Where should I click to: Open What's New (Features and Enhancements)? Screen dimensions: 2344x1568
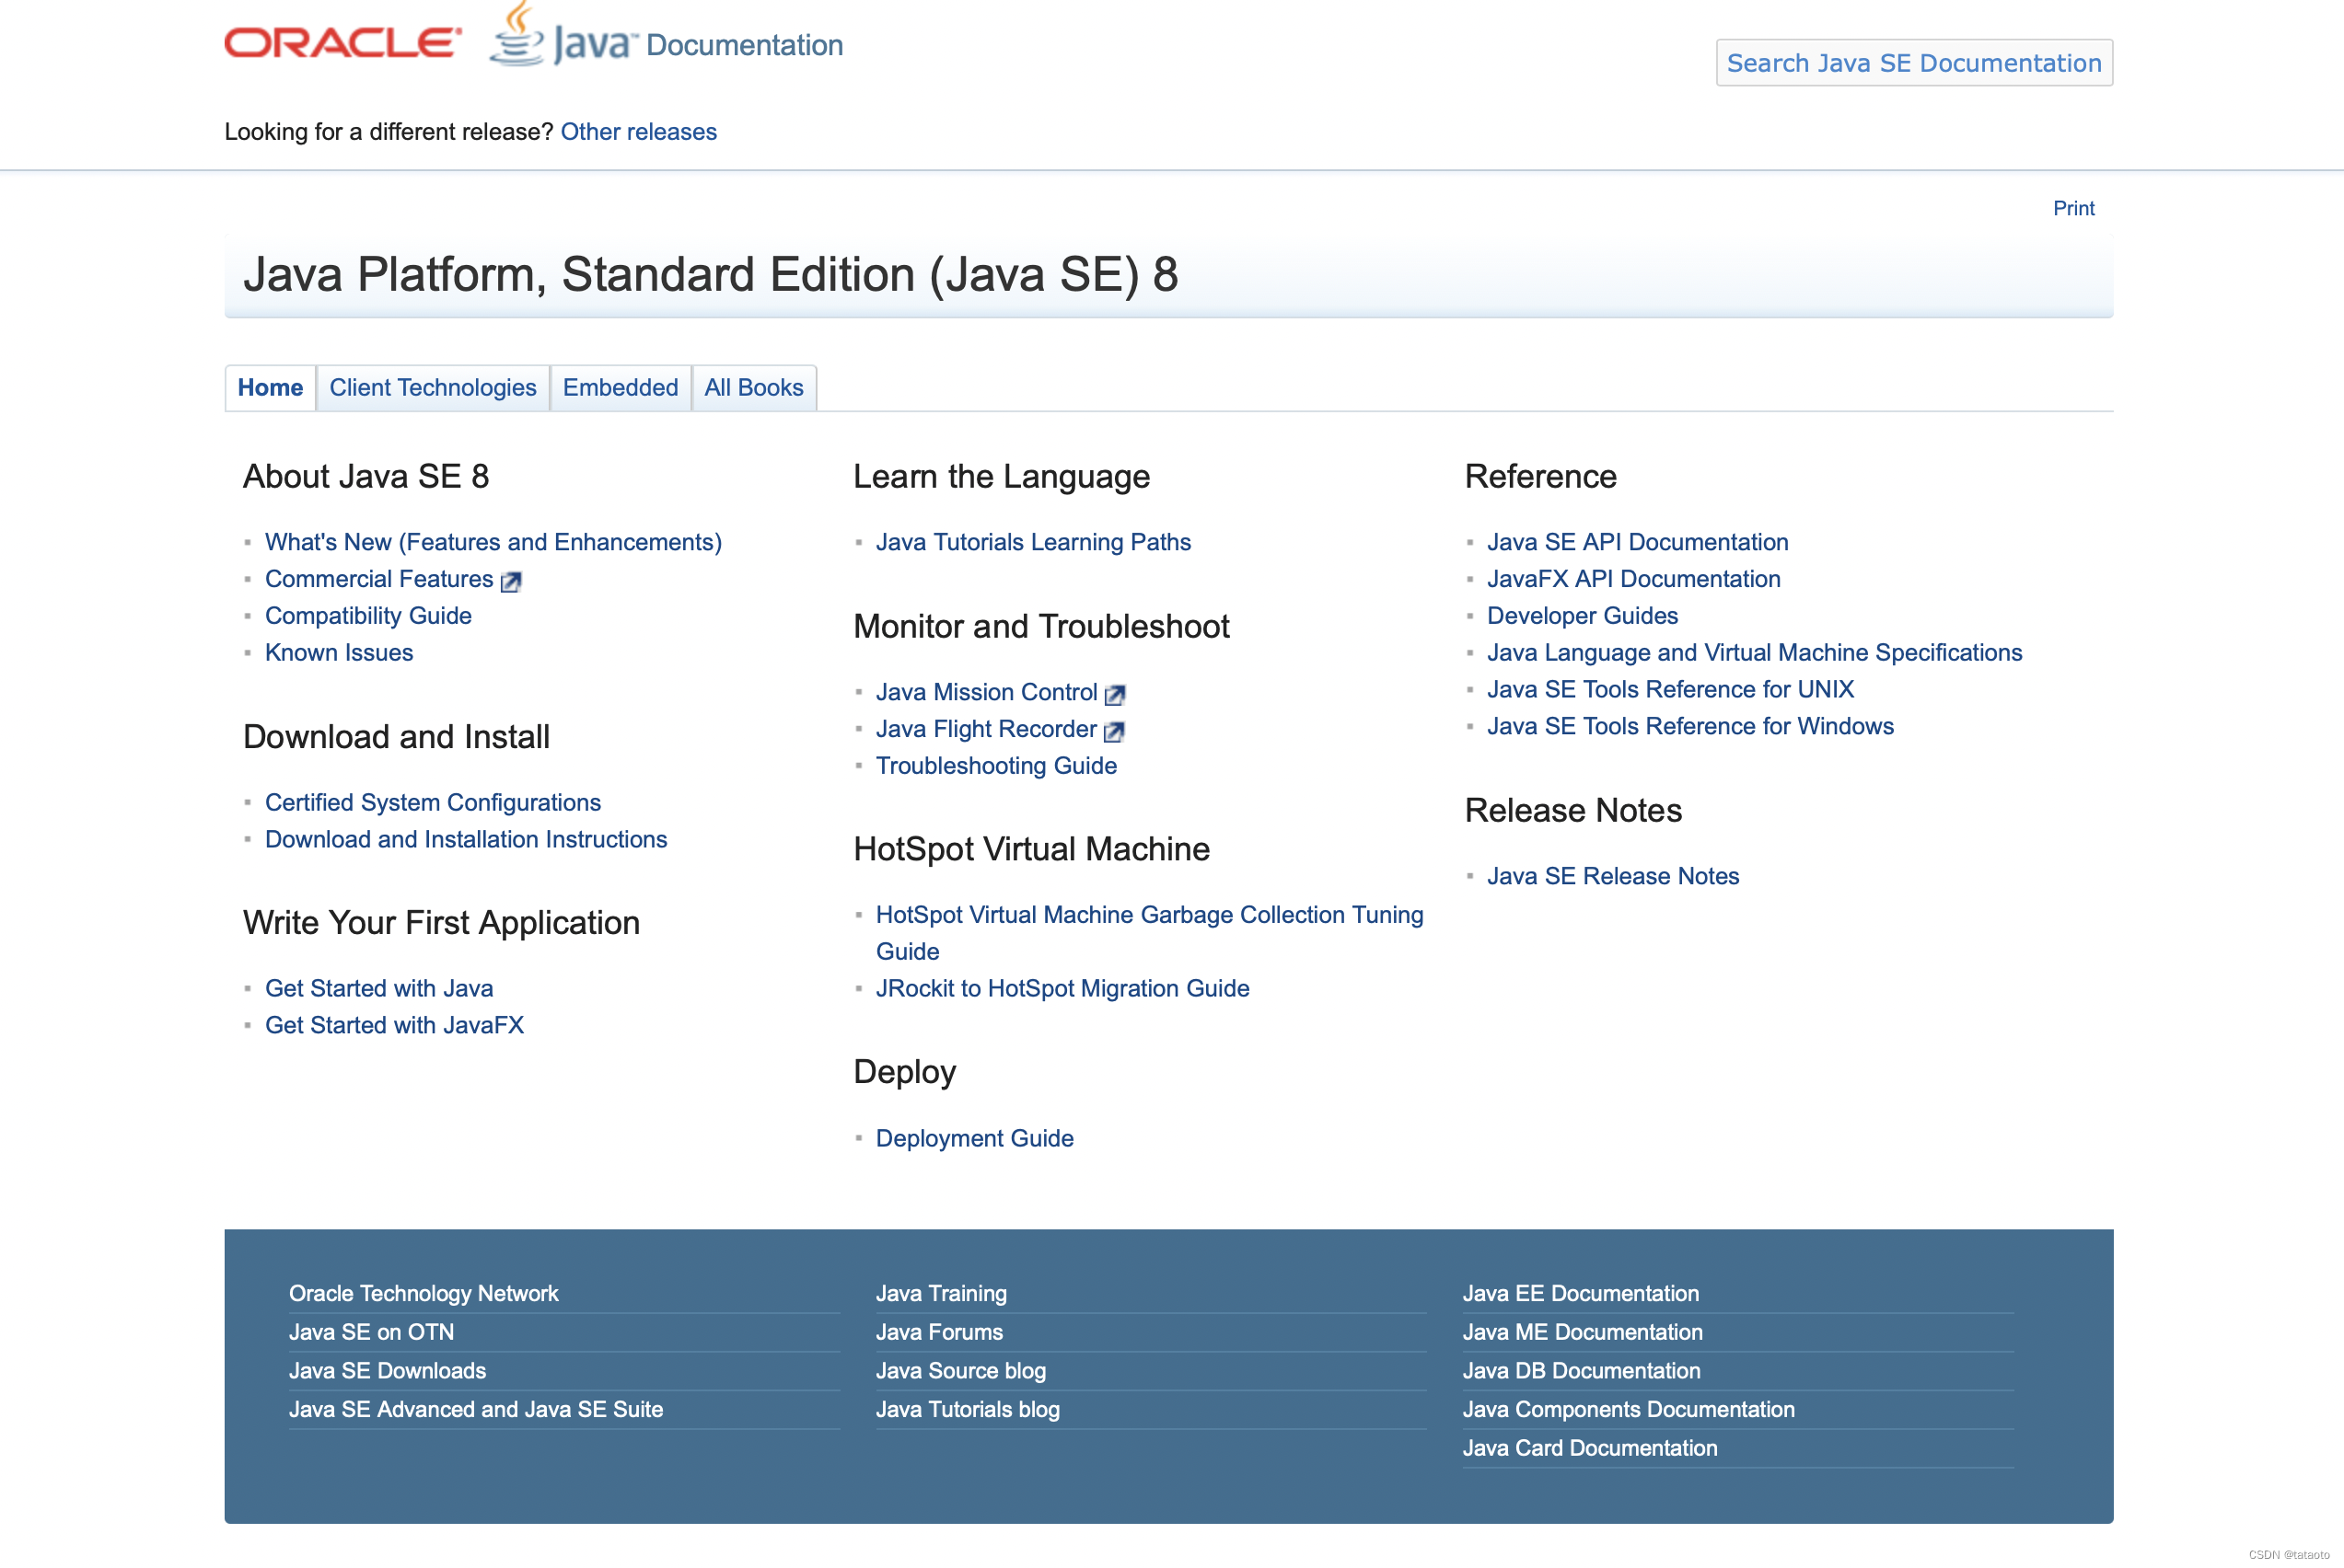click(493, 542)
